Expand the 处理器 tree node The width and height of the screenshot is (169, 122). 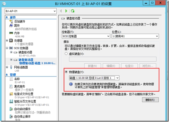(x=7, y=40)
